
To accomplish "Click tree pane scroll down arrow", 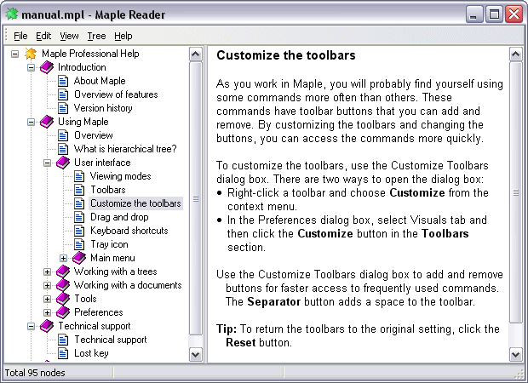I will tap(196, 354).
